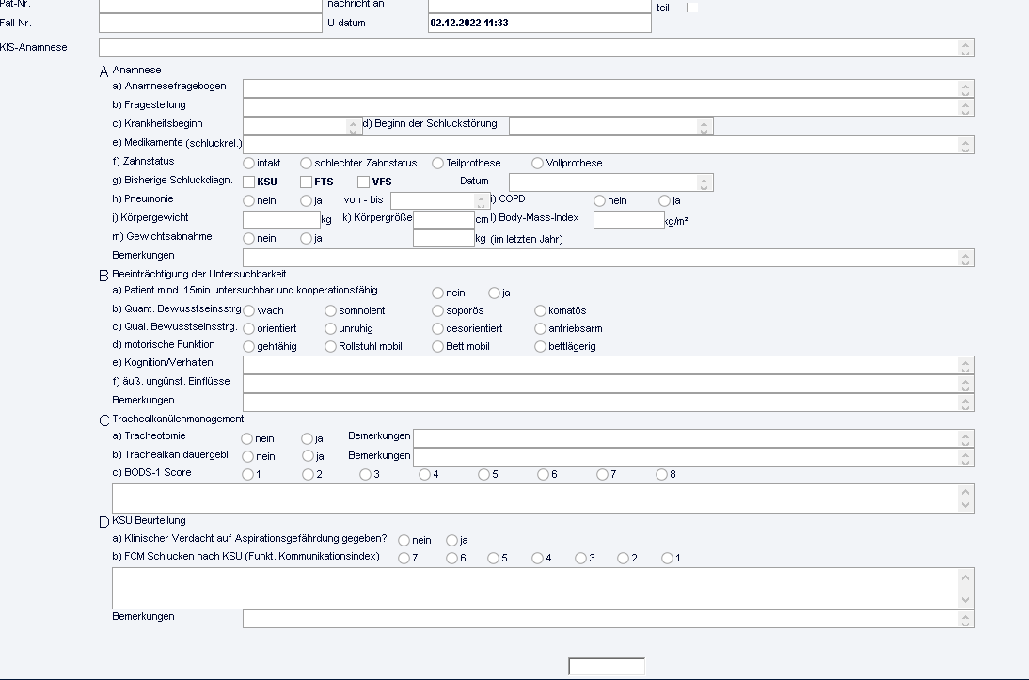
Task: Focus the Fragestellung text field
Action: coord(609,107)
